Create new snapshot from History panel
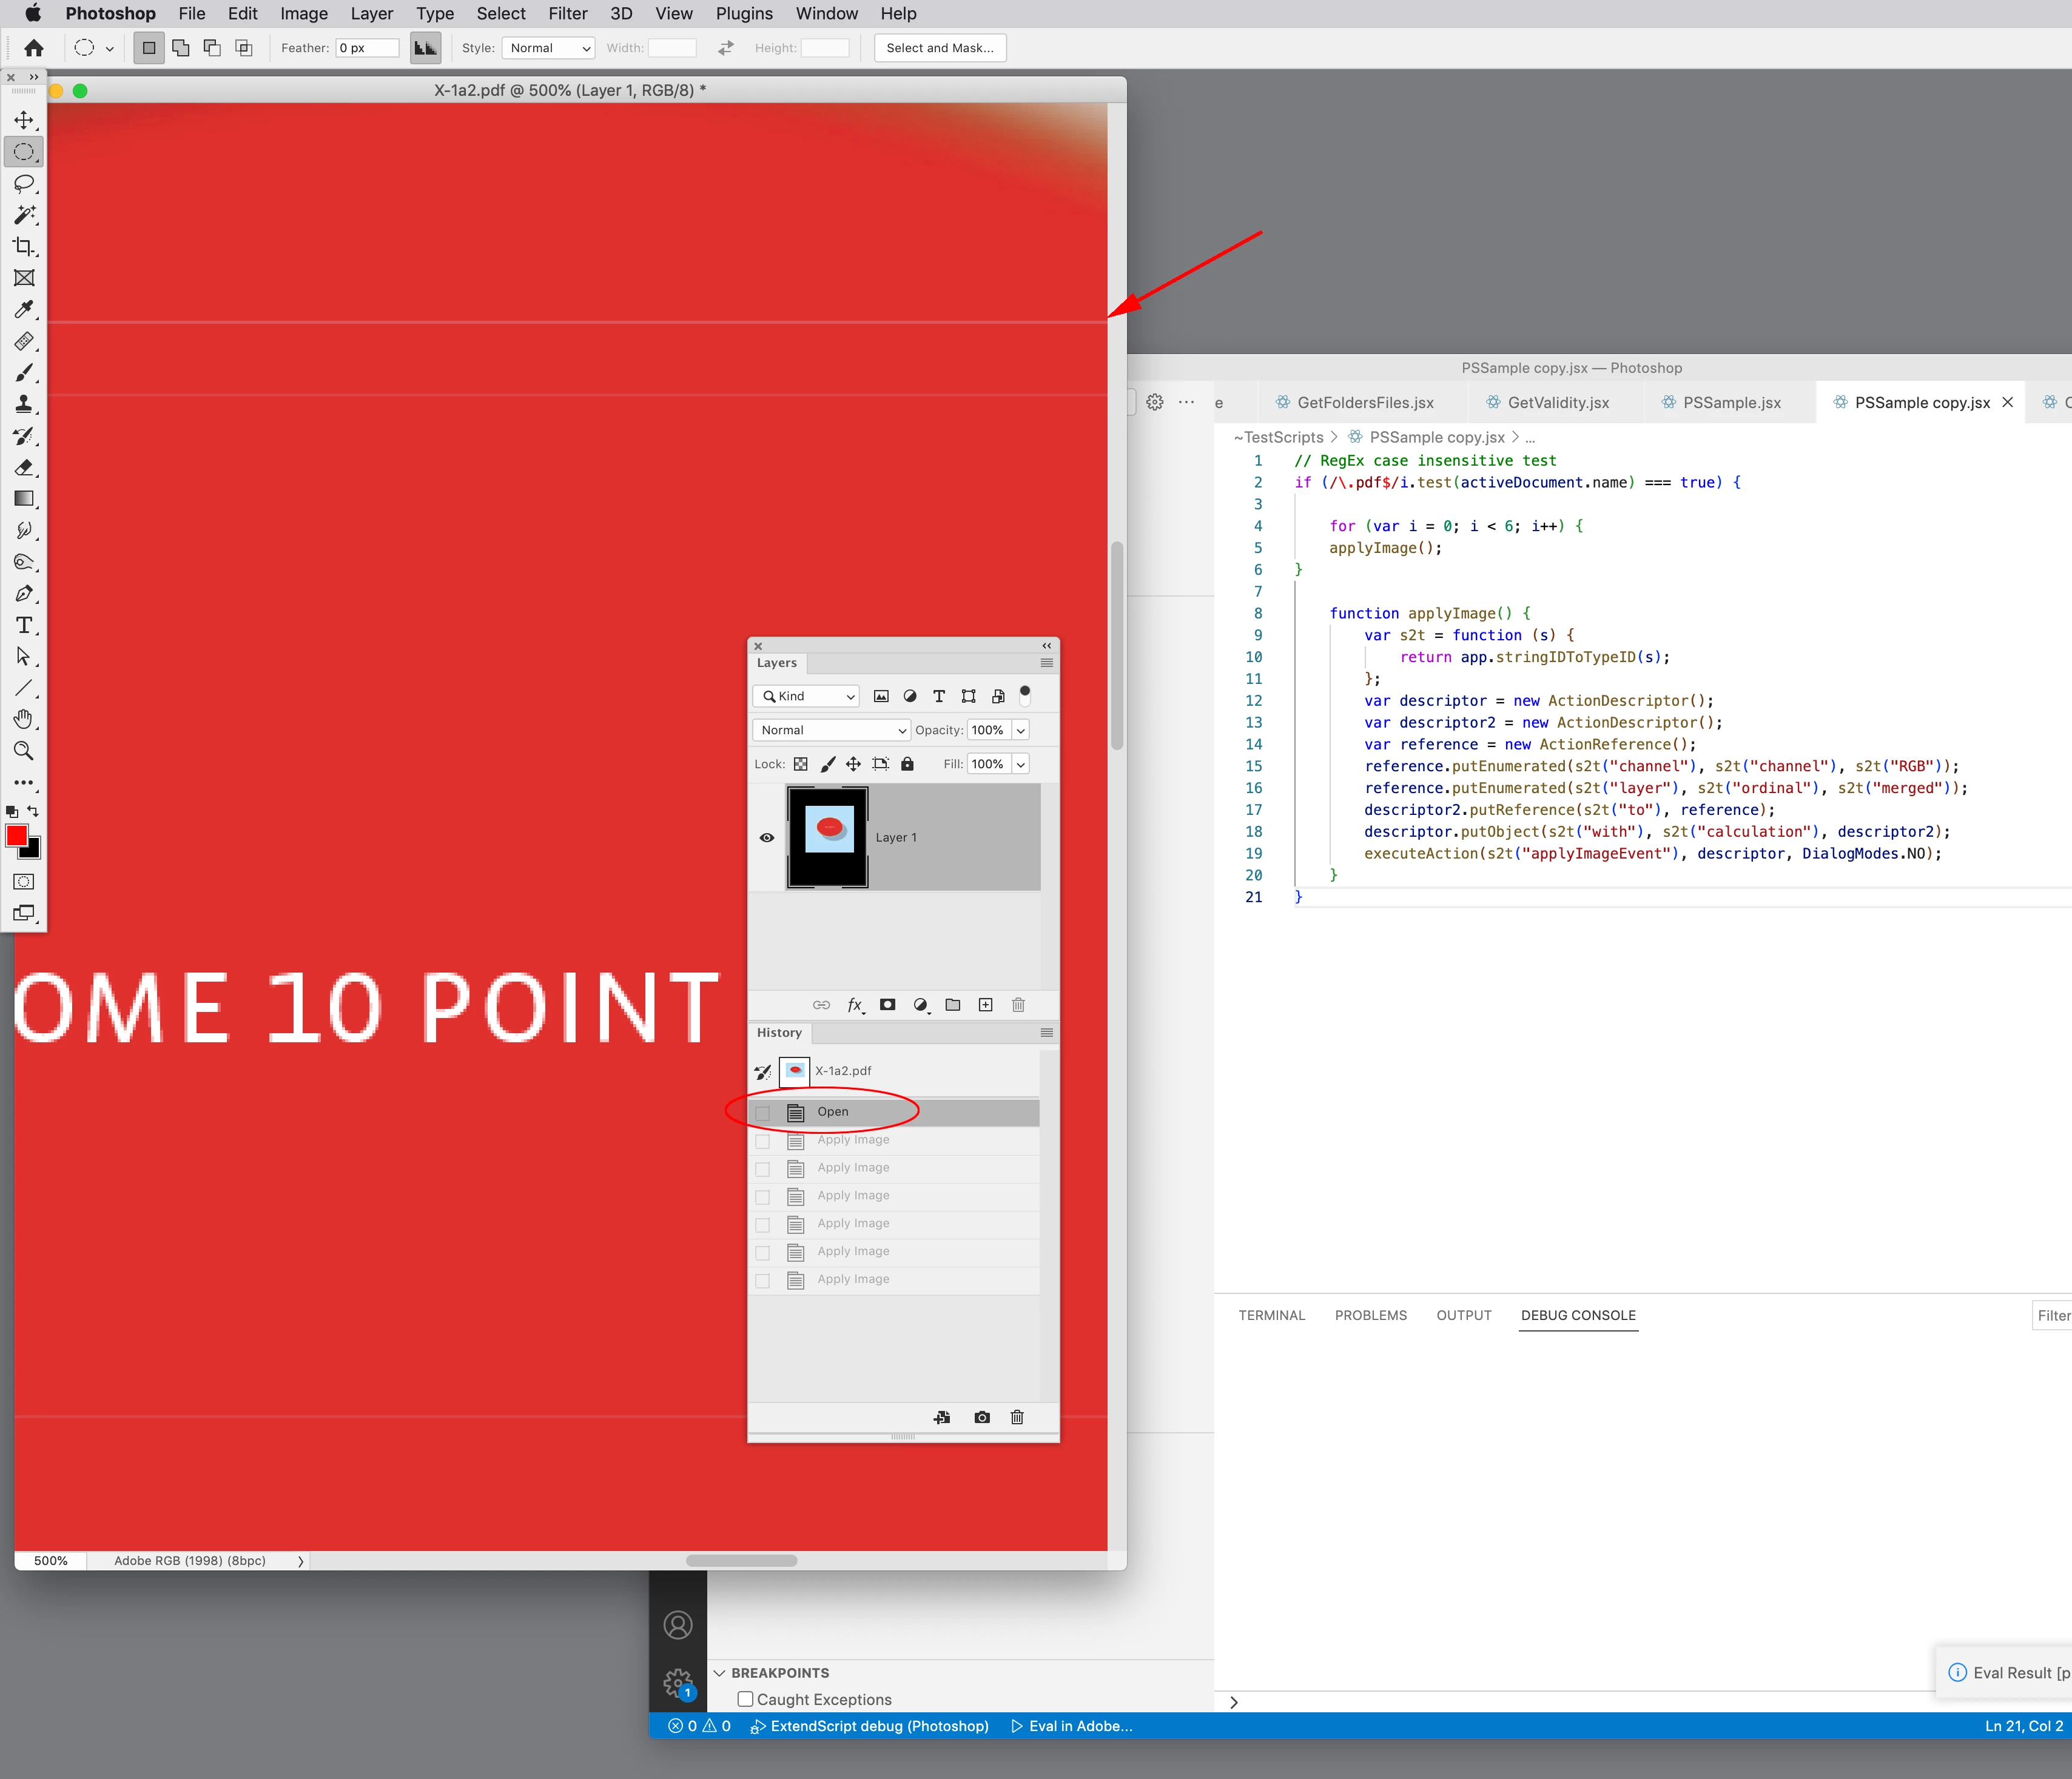This screenshot has height=1779, width=2072. (981, 1417)
